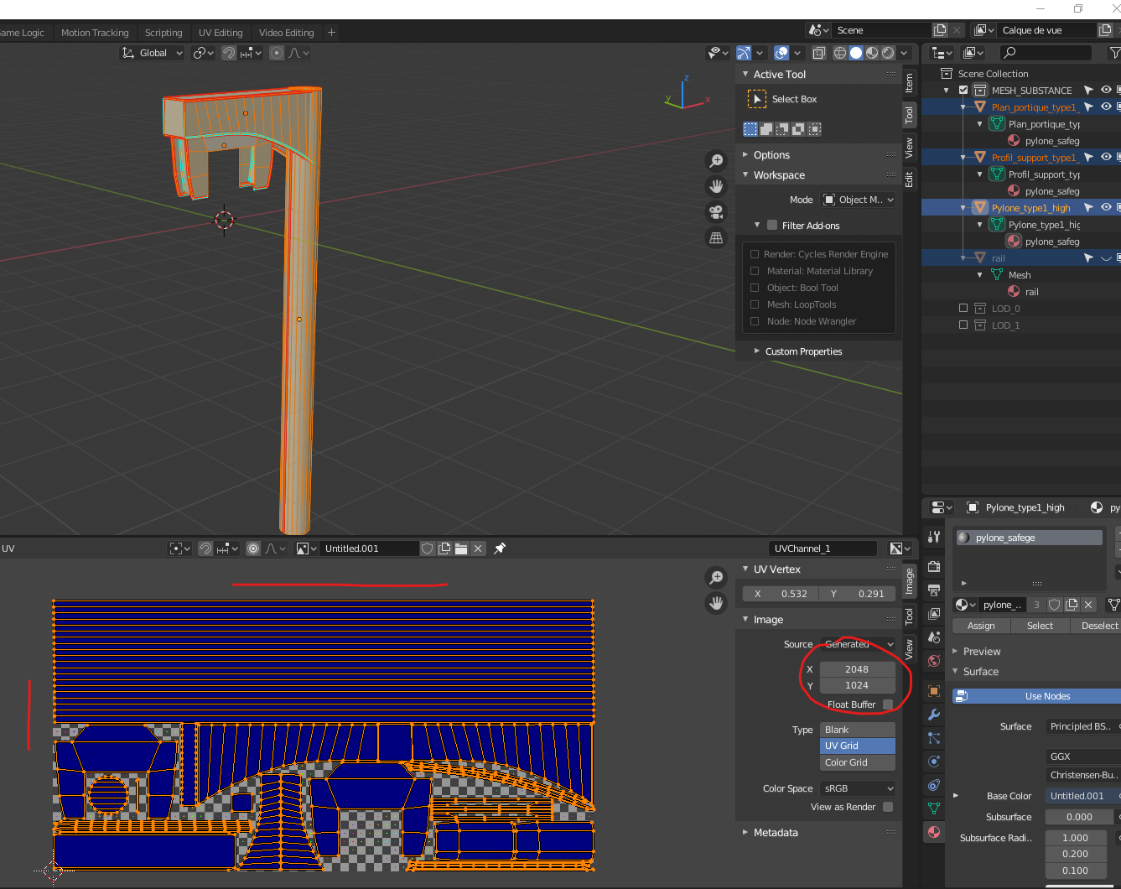This screenshot has width=1121, height=889.
Task: Open the Material properties tab icon
Action: (934, 832)
